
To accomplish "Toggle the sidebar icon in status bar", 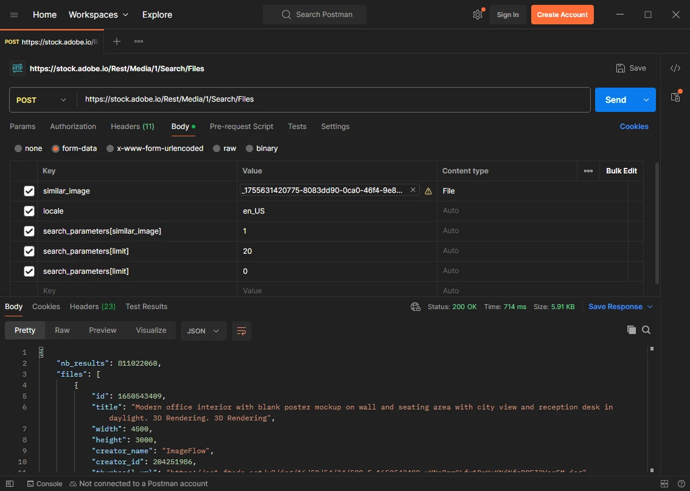I will point(10,484).
